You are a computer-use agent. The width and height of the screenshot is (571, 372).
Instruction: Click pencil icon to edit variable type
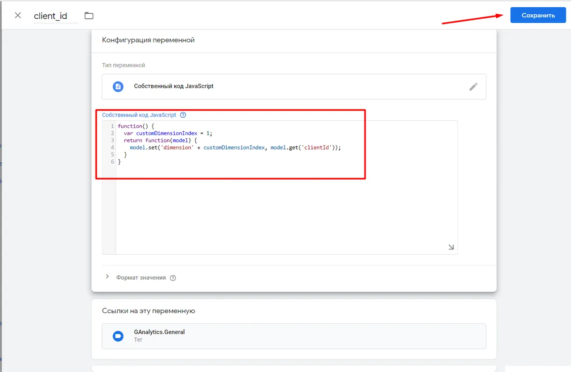473,87
